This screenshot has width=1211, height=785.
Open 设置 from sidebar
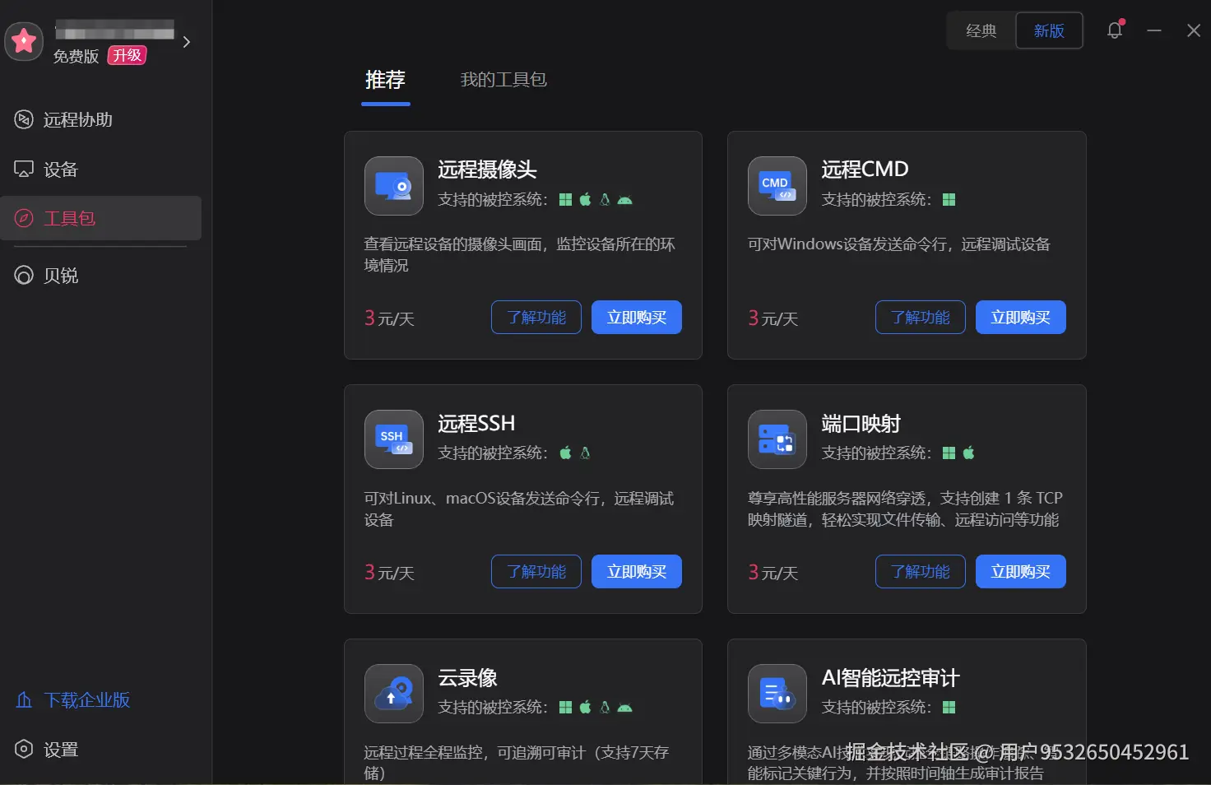(100, 750)
